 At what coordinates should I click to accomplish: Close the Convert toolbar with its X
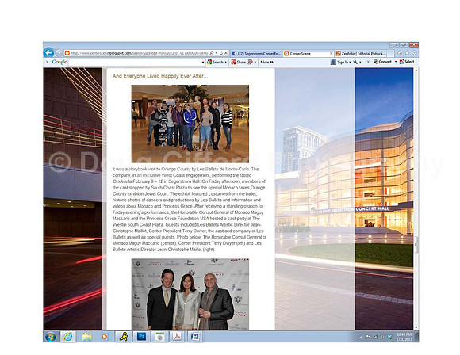point(368,62)
